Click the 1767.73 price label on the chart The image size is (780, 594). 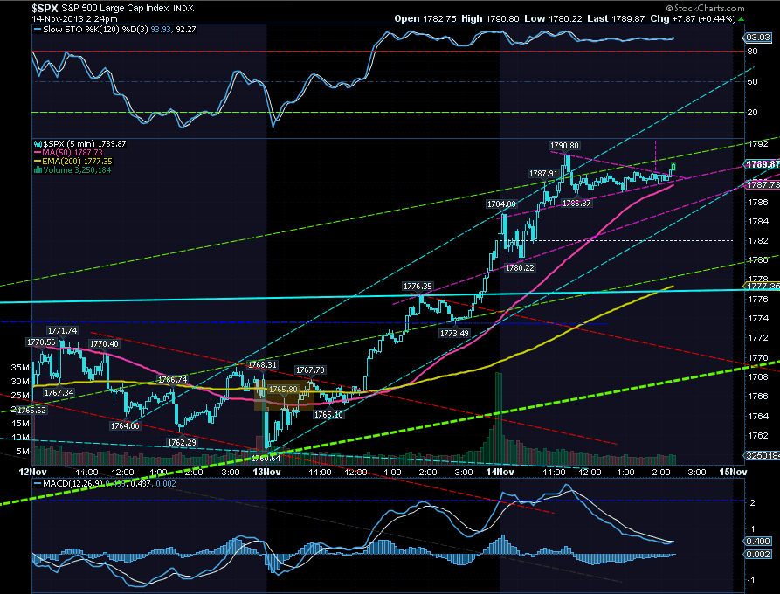[310, 370]
